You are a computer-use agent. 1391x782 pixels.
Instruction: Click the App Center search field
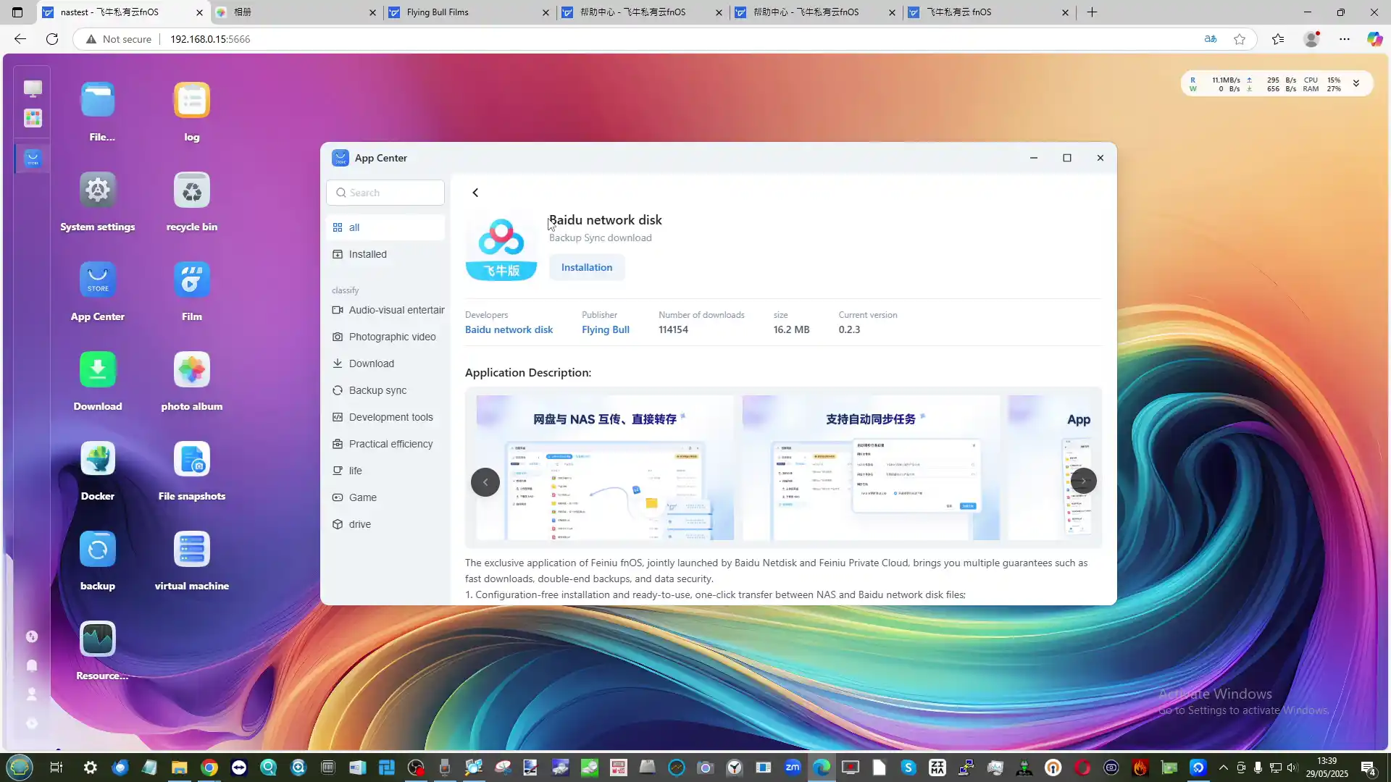coord(385,193)
